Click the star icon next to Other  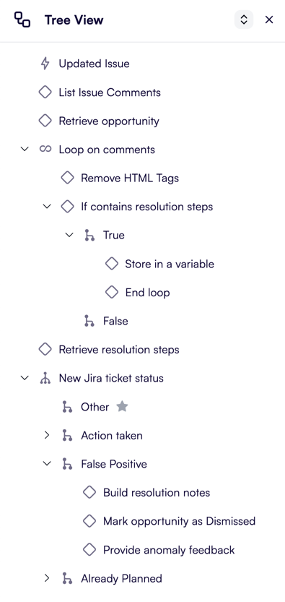click(122, 406)
